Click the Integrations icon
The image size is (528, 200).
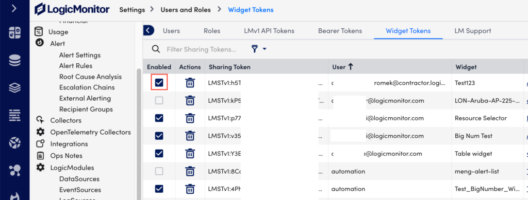40,143
